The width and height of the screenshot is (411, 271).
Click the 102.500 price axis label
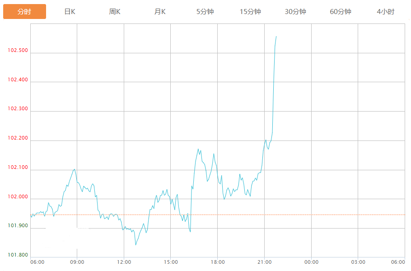(x=18, y=51)
